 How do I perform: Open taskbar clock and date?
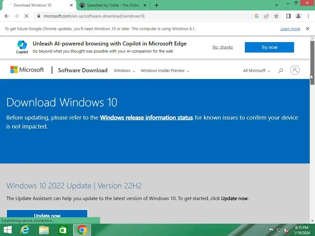coord(302,230)
